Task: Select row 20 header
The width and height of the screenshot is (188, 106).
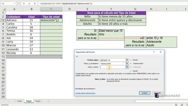Action: click(3, 82)
